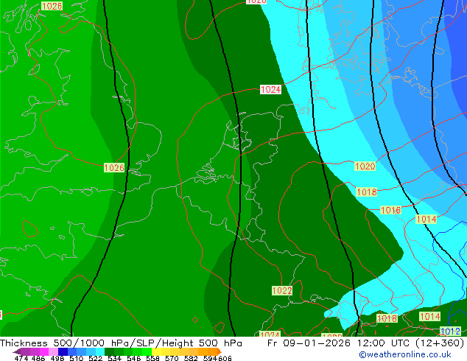Click the orange arrow at the legend's right end
The image size is (467, 361).
tap(220, 351)
